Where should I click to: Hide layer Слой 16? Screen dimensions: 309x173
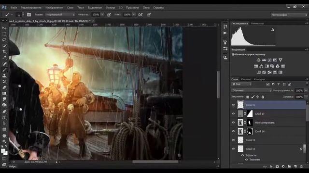(x=233, y=105)
